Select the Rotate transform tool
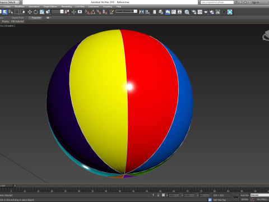 point(36,12)
